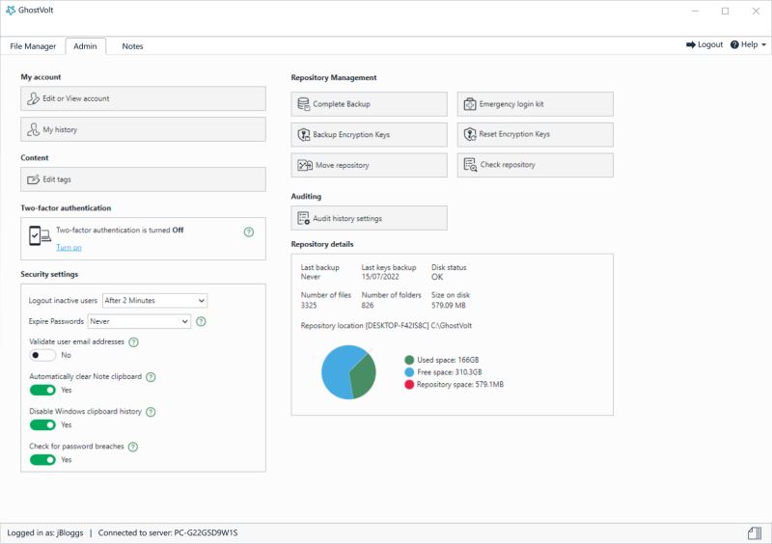Image resolution: width=772 pixels, height=544 pixels.
Task: Open the Expire Passwords dropdown
Action: [x=139, y=321]
